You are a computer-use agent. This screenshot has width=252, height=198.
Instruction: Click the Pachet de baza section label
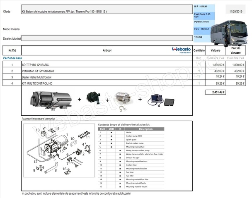coord(12,58)
